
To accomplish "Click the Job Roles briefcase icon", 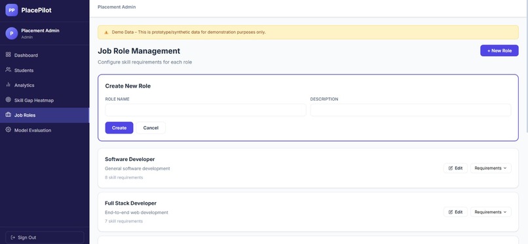I will click(x=9, y=115).
